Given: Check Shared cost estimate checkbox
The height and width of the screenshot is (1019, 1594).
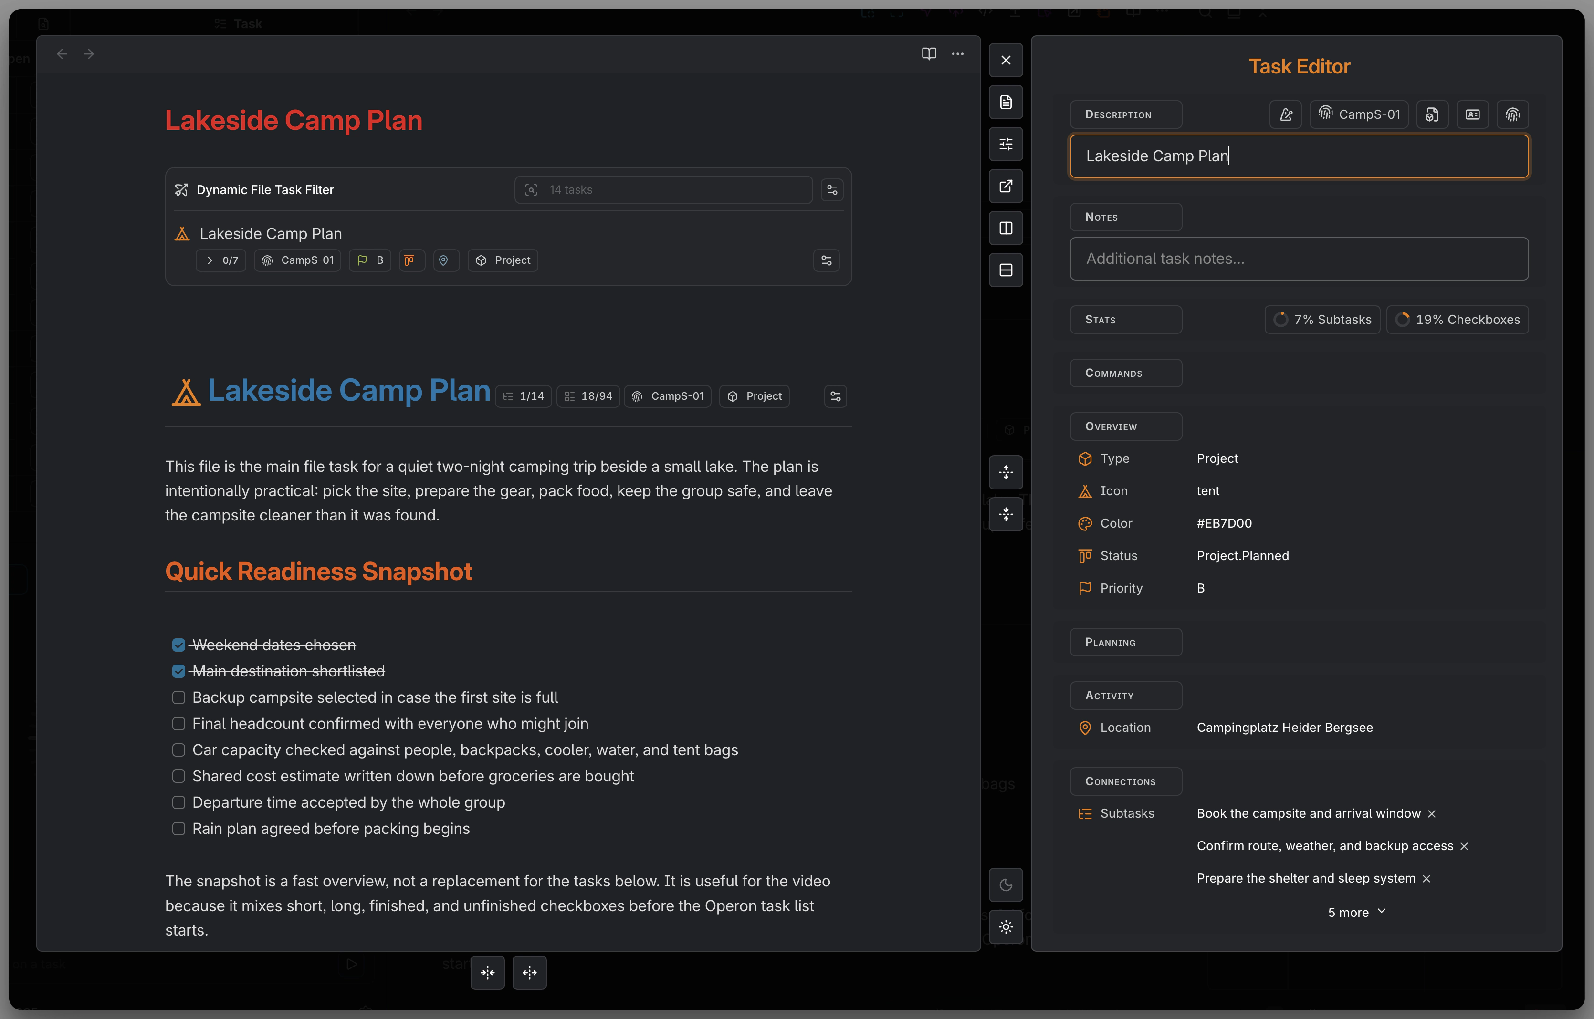Looking at the screenshot, I should tap(178, 776).
